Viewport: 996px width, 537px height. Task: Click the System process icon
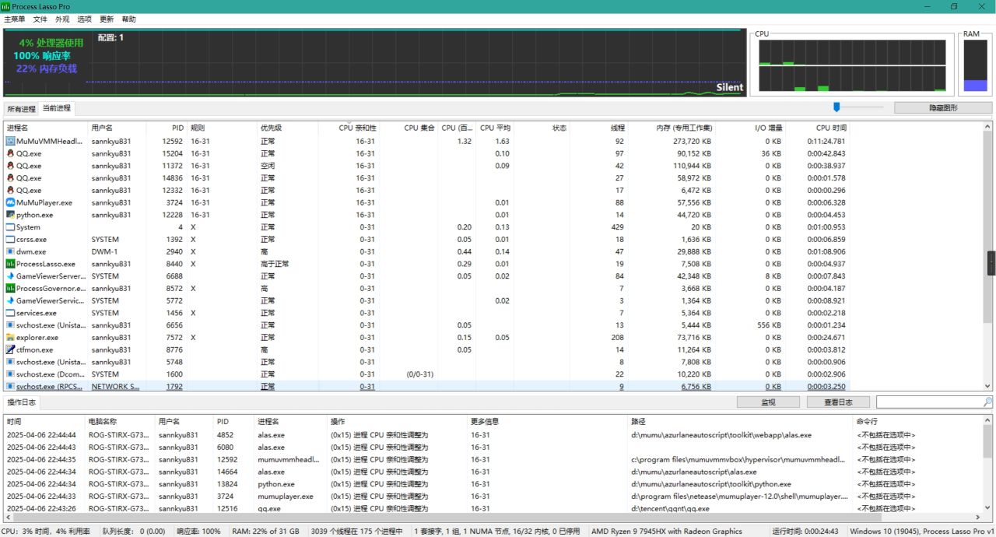[10, 227]
